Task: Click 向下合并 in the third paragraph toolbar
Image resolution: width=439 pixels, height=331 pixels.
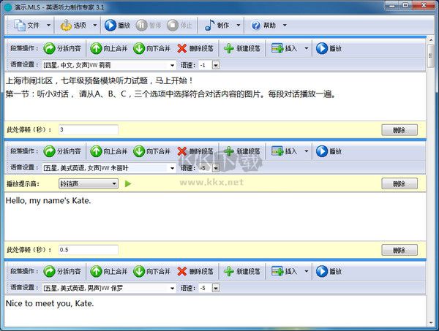Action: tap(151, 272)
